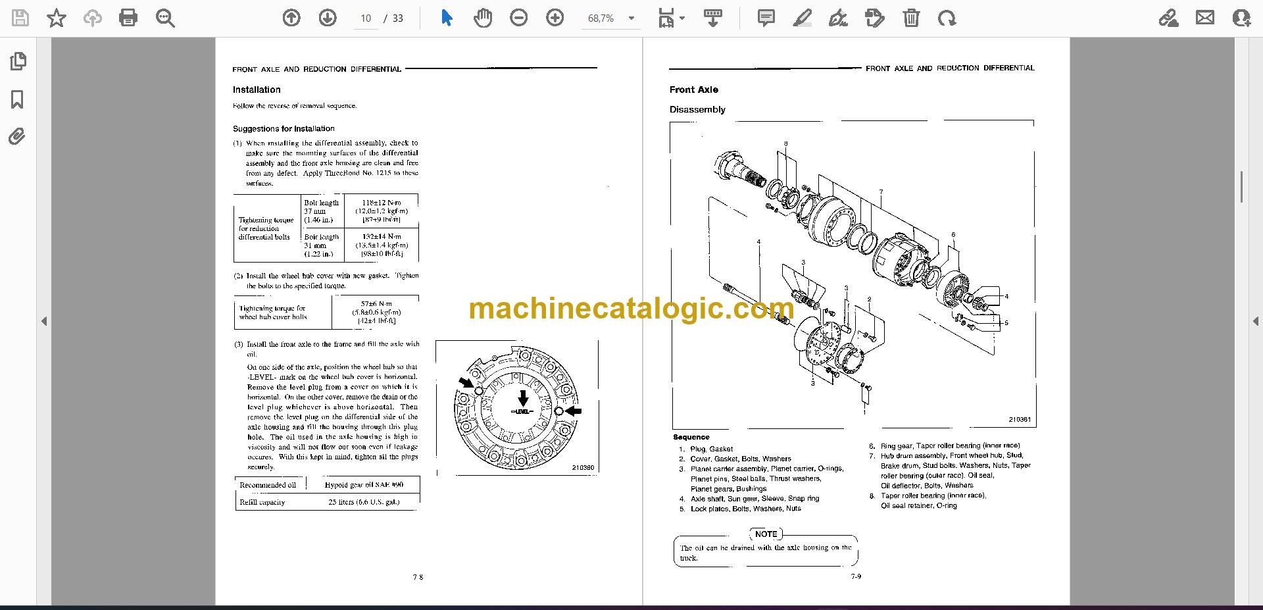Expand the left navigation pane arrow
Image resolution: width=1263 pixels, height=610 pixels.
pyautogui.click(x=44, y=321)
